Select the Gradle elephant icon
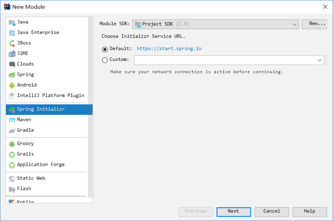333x221 pixels. click(12, 130)
